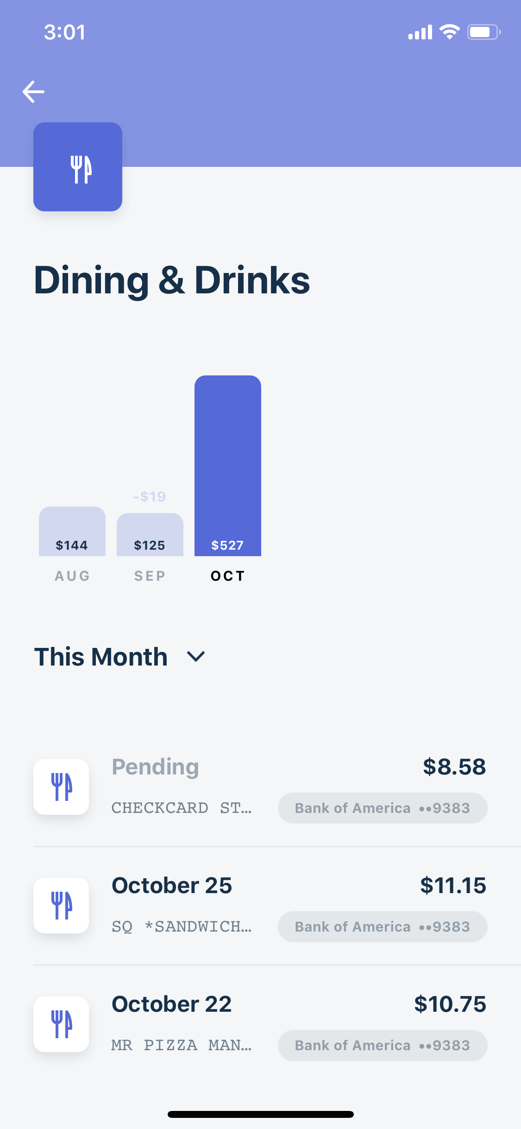521x1129 pixels.
Task: Open the October 25 $11.15 transaction
Action: click(260, 906)
